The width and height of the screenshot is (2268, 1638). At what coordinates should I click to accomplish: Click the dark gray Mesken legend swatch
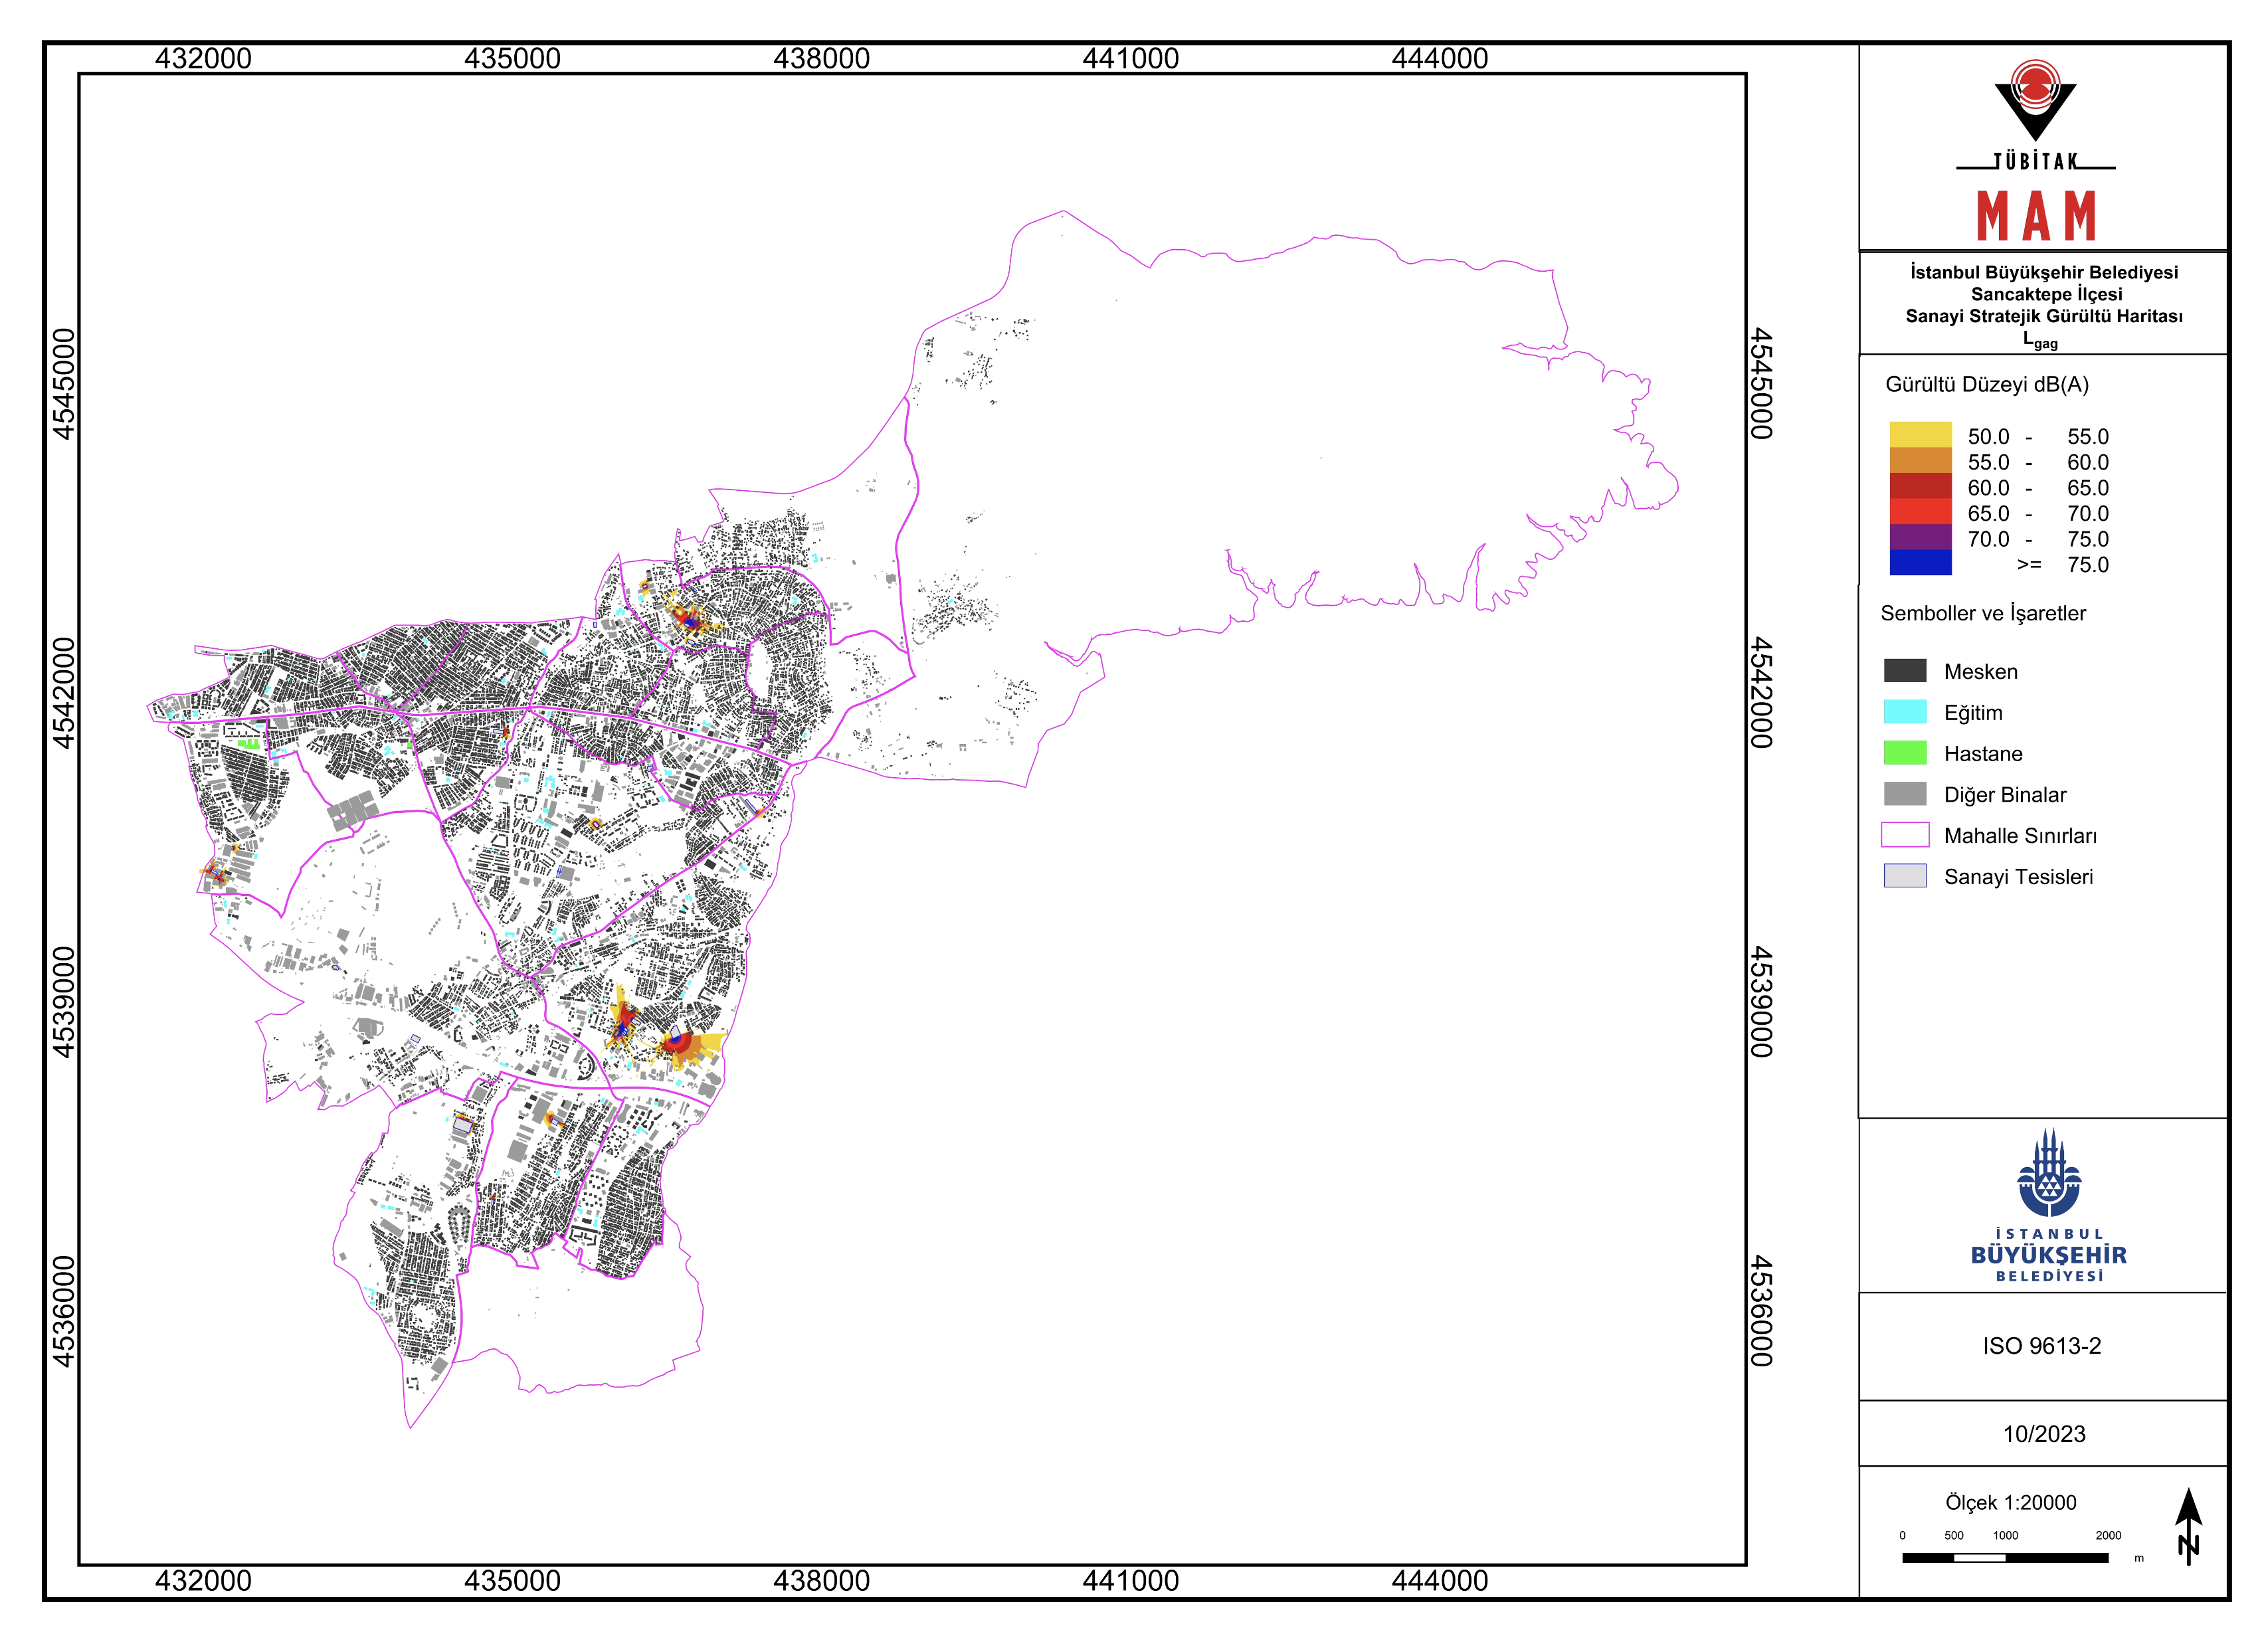coord(1905,670)
